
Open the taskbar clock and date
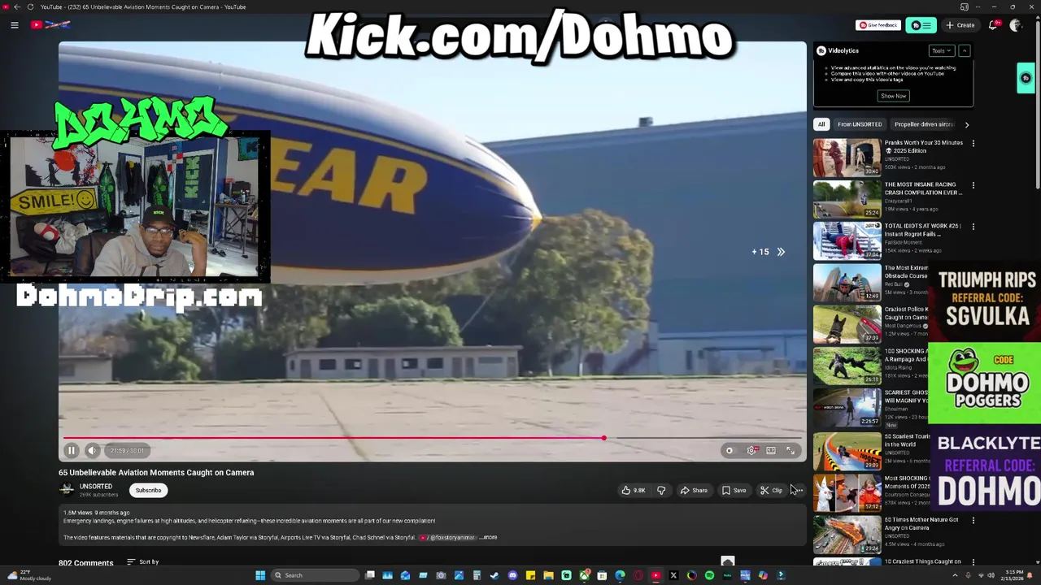tap(1013, 575)
